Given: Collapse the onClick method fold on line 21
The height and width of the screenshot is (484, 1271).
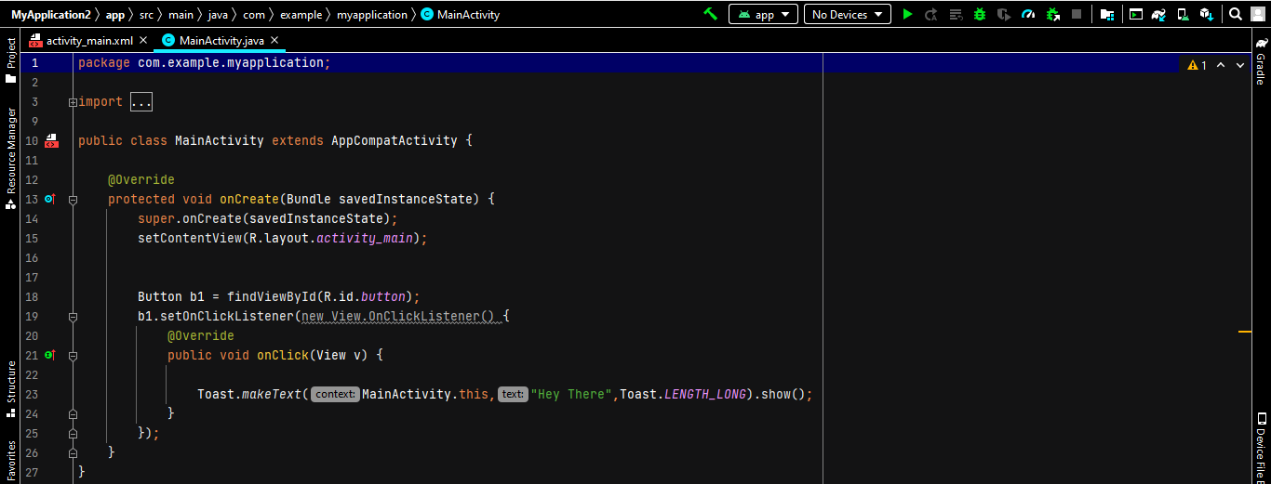Looking at the screenshot, I should pos(73,356).
